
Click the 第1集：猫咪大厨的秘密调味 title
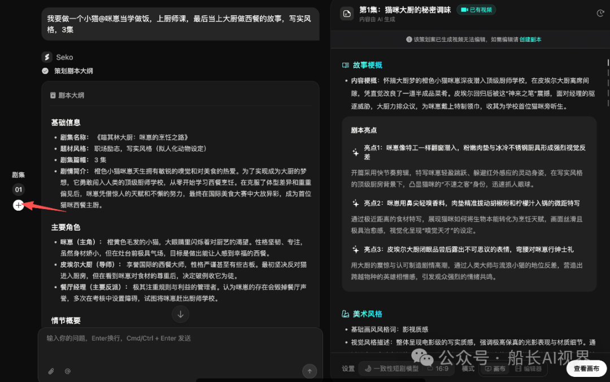point(405,10)
